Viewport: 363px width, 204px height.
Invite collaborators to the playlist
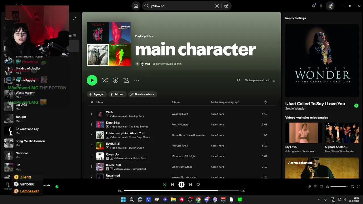[126, 80]
